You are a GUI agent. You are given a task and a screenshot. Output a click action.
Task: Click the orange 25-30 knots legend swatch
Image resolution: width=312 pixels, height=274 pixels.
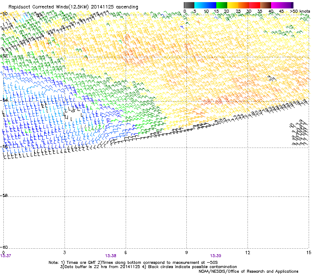(x=244, y=5)
